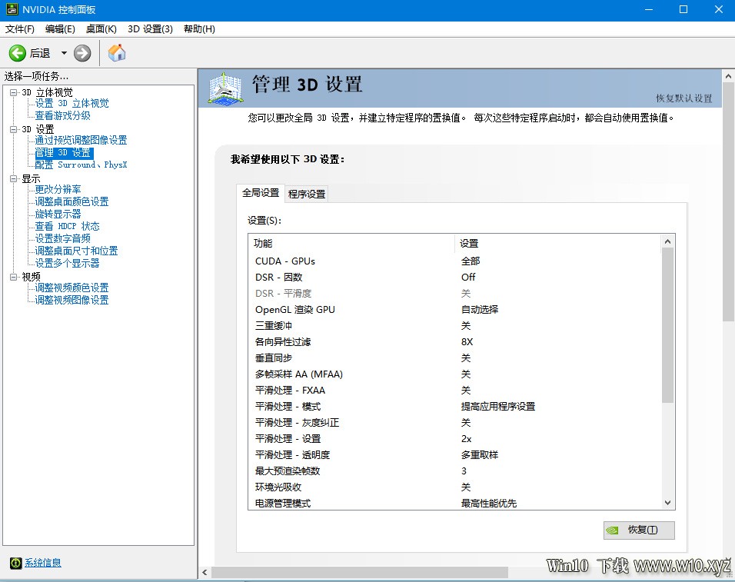Collapse the 显示 tree node
This screenshot has height=582, width=735.
(x=14, y=178)
